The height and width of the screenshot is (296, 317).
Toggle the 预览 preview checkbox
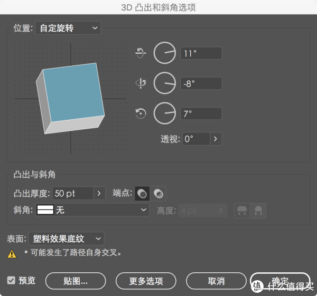pyautogui.click(x=11, y=280)
